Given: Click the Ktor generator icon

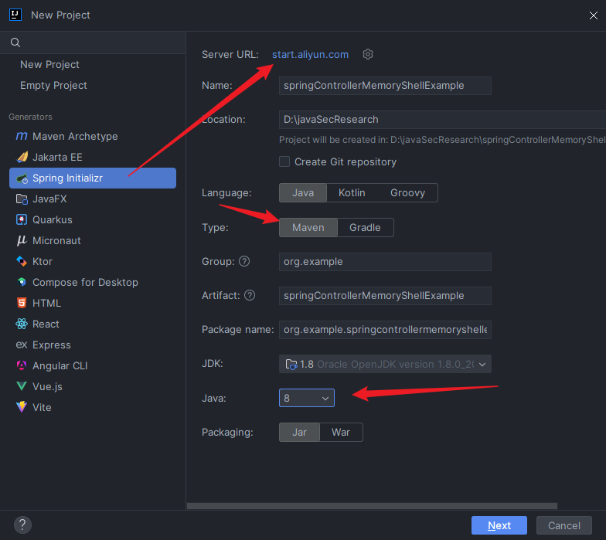Looking at the screenshot, I should [22, 261].
